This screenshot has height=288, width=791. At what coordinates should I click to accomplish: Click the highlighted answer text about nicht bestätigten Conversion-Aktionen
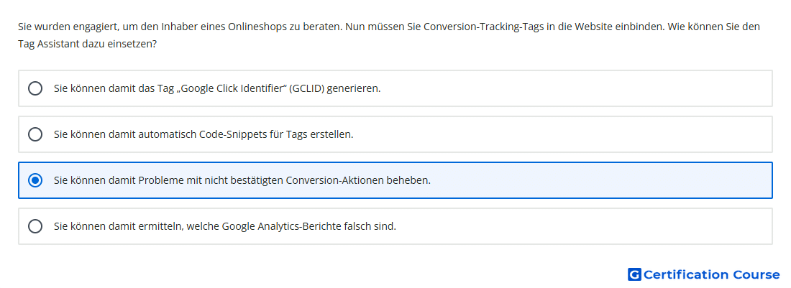(242, 180)
